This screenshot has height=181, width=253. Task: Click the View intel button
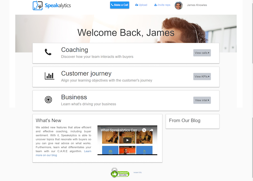click(x=202, y=100)
